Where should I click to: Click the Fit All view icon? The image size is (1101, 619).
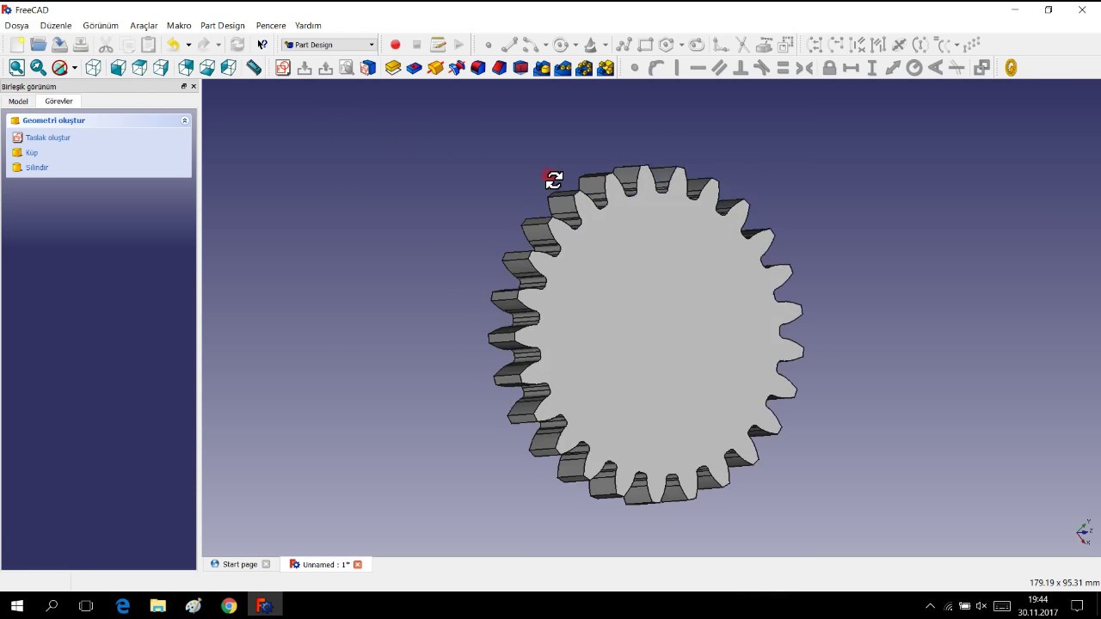pos(17,68)
